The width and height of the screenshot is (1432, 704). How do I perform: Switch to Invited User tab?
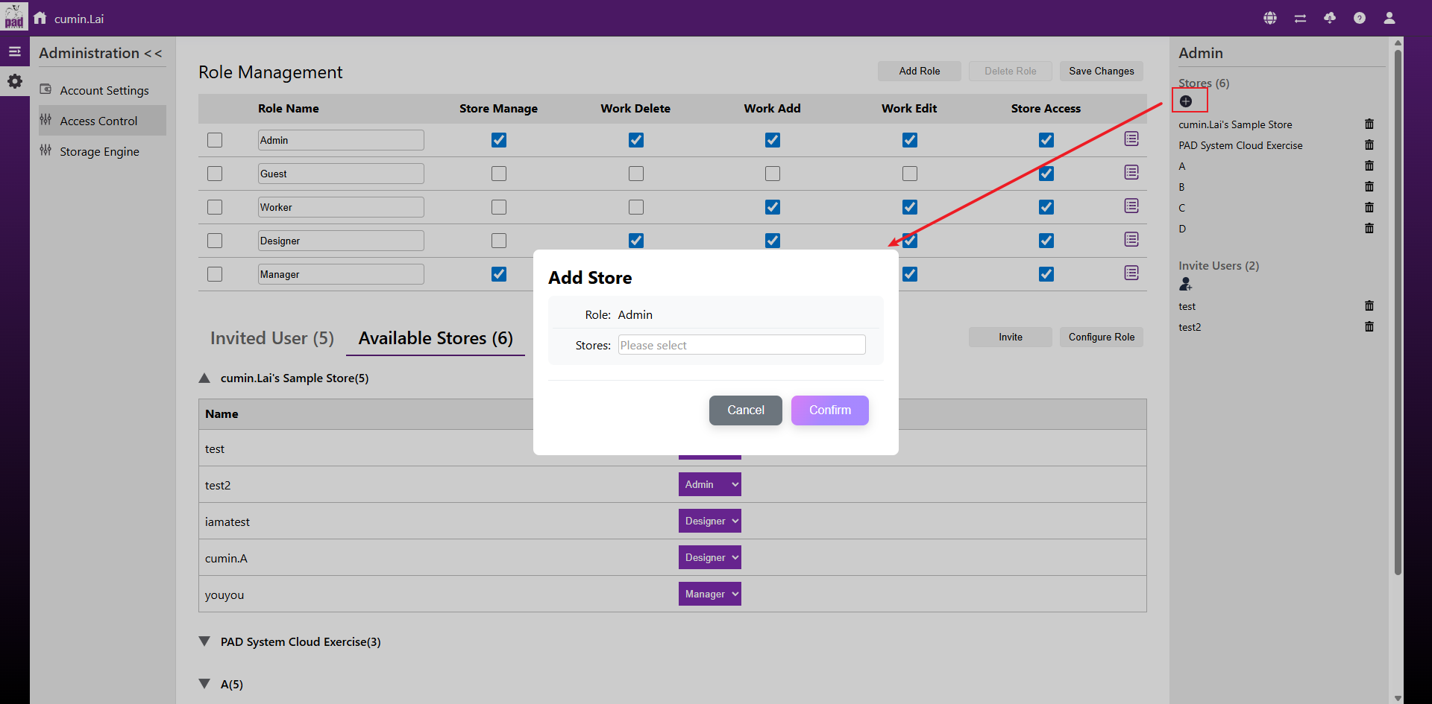(272, 338)
